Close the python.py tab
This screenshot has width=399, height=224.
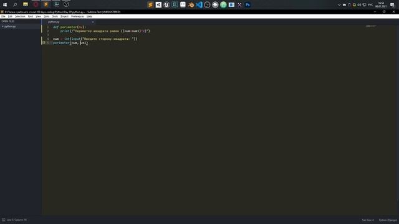[93, 22]
